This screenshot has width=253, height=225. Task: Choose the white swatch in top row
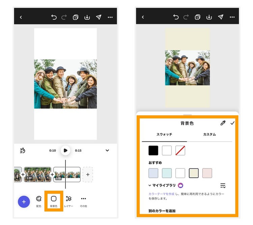click(167, 150)
